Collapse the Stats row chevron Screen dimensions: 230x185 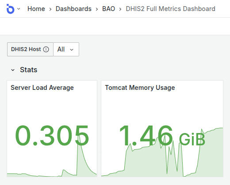13,70
